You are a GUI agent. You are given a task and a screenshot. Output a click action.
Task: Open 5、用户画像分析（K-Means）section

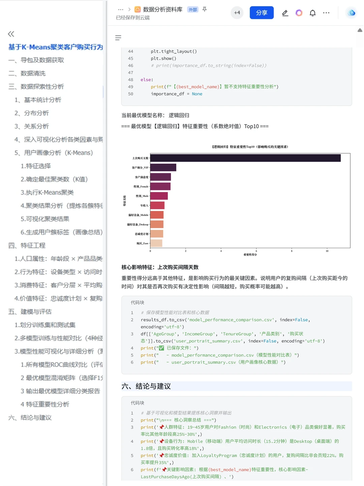click(53, 153)
